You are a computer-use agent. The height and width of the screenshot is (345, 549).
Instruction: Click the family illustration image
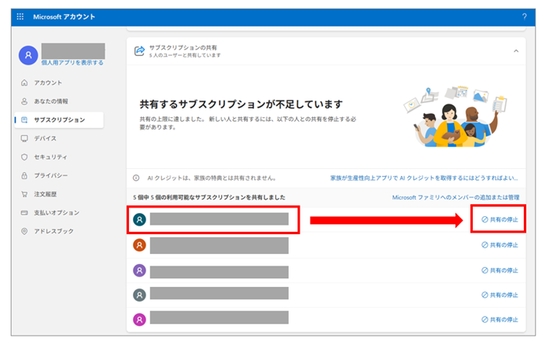(x=455, y=117)
